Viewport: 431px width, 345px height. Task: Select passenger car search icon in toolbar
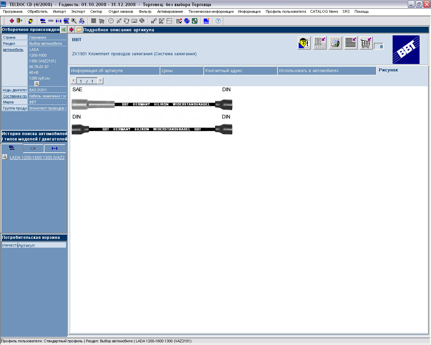tap(43, 21)
